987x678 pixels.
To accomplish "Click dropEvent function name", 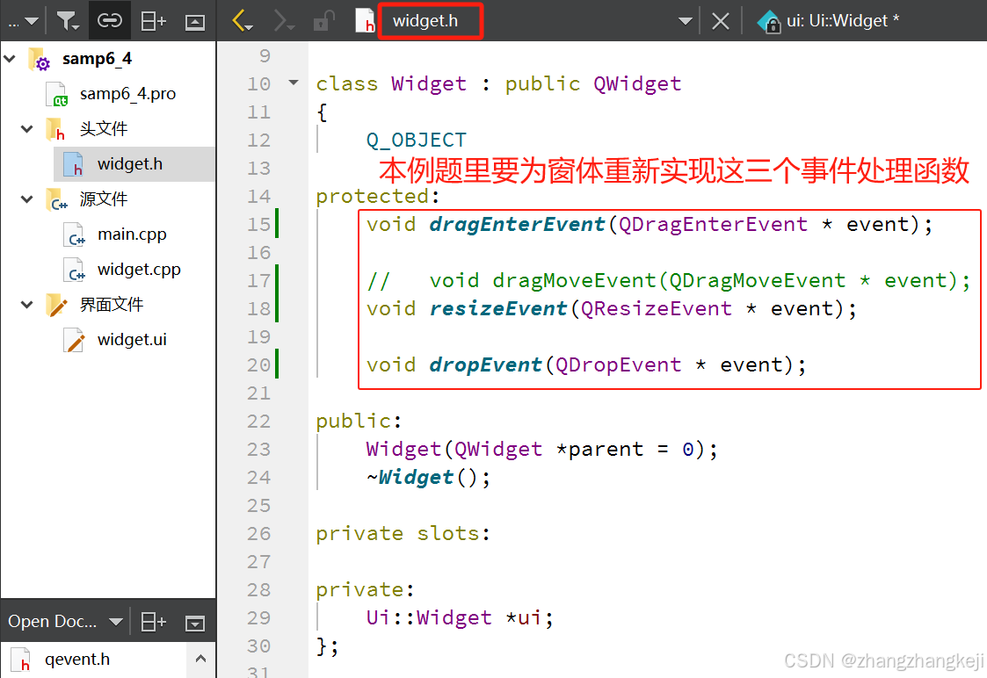I will (485, 364).
